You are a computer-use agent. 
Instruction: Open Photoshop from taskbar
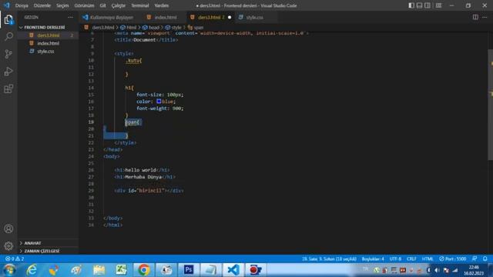click(x=189, y=270)
